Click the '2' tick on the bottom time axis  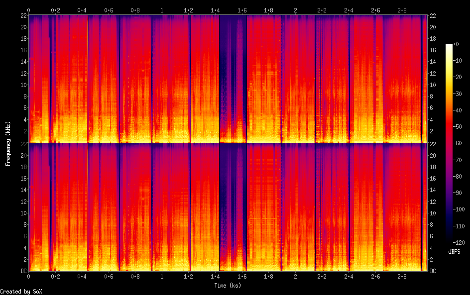click(x=295, y=276)
